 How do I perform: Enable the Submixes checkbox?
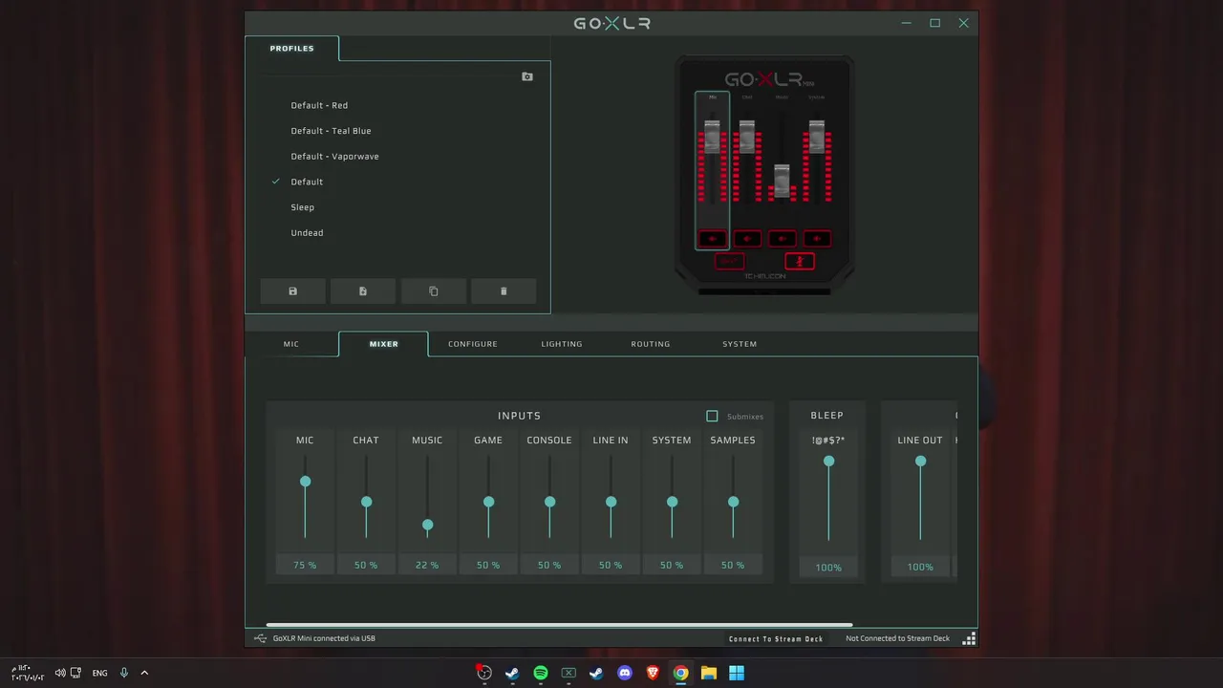tap(712, 416)
